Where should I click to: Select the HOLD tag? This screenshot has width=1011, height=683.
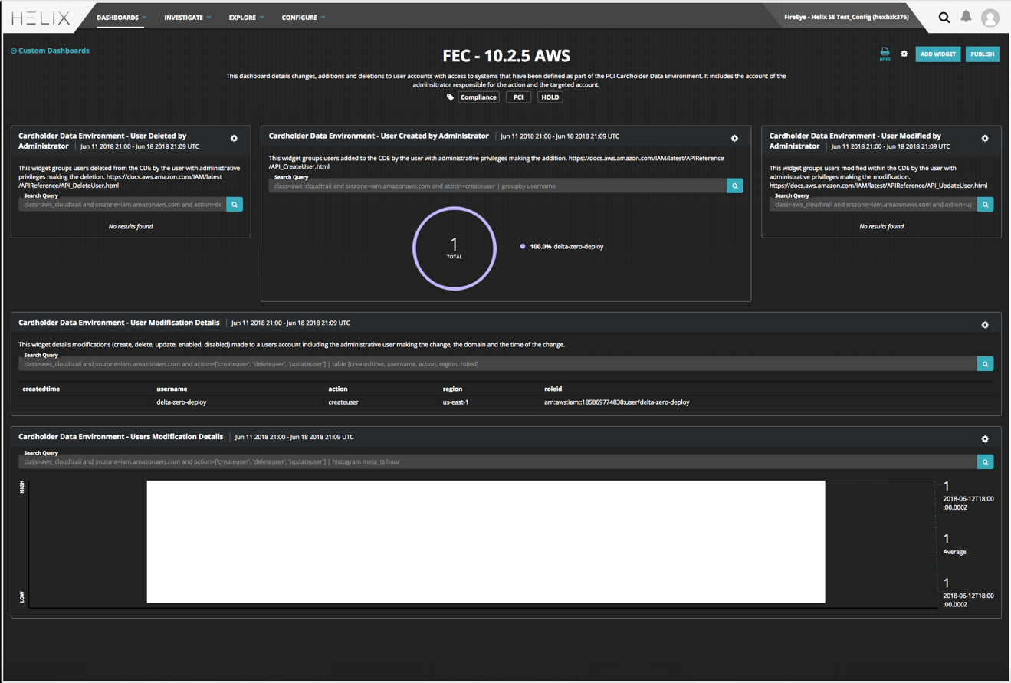point(550,97)
